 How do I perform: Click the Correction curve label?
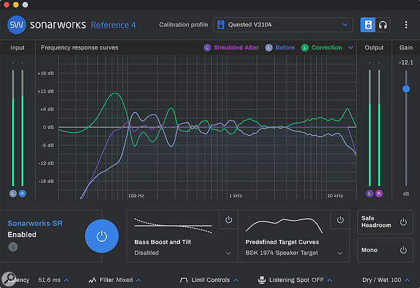327,47
